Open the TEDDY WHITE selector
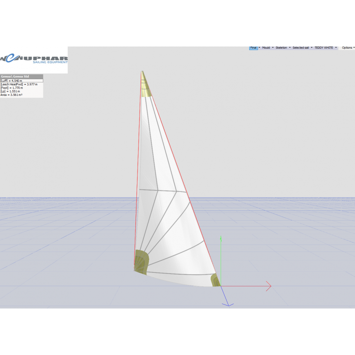The image size is (355, 355). pos(324,48)
